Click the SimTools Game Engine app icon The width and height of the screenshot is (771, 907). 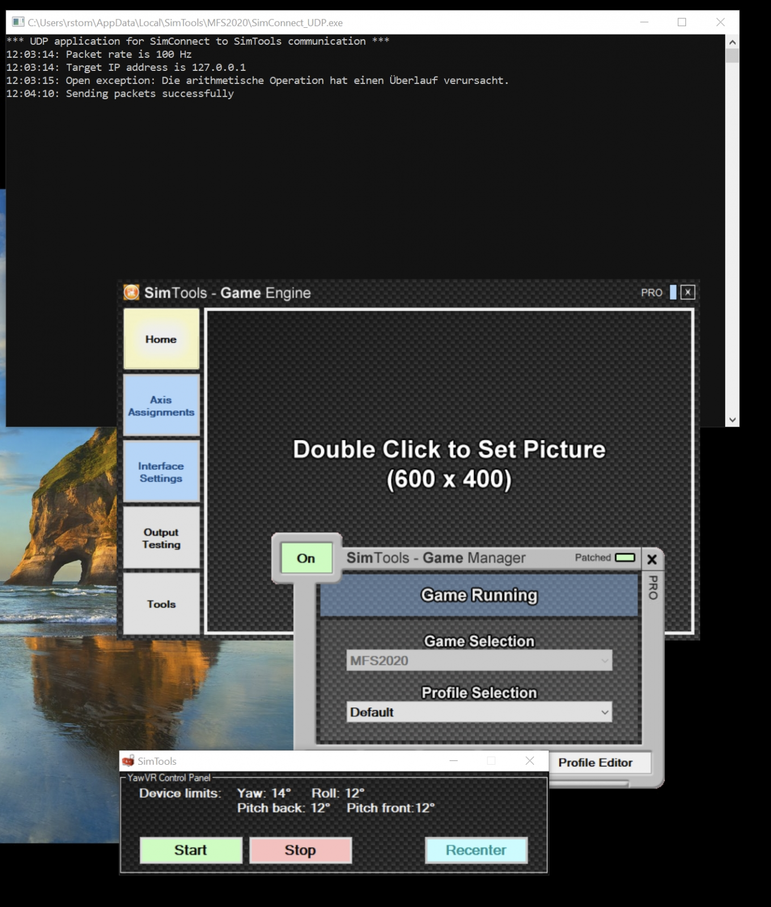point(132,292)
